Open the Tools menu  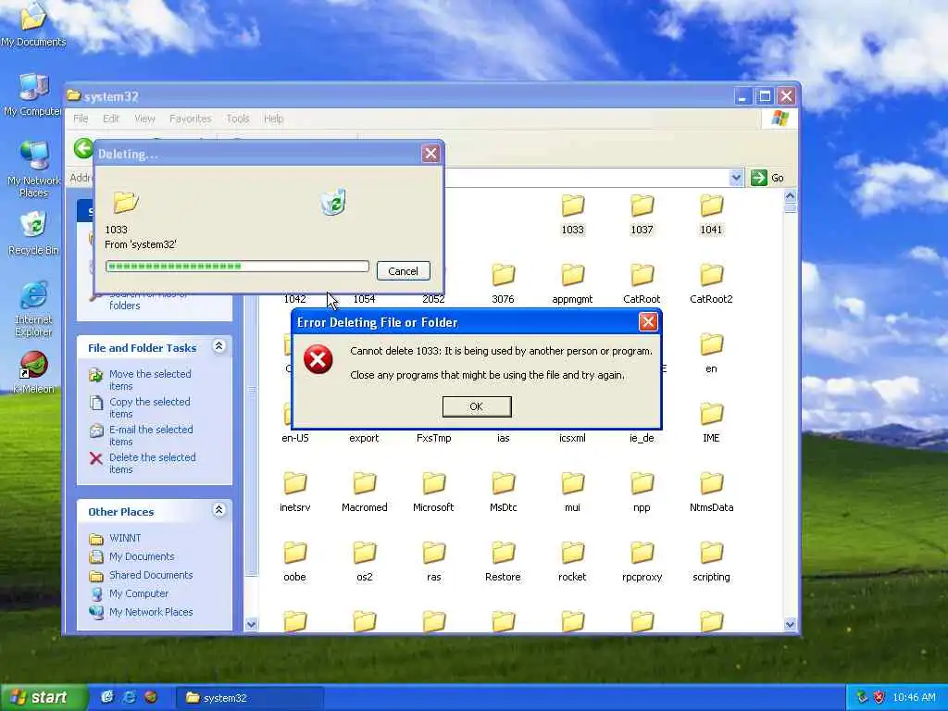tap(238, 118)
